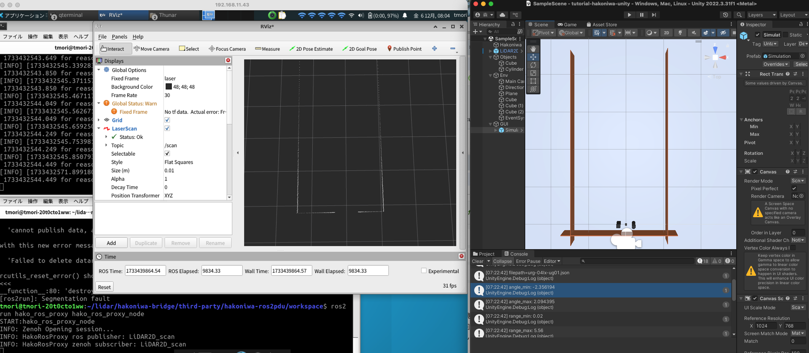Activate 2D Pose Estimate in RViz
The width and height of the screenshot is (809, 353).
pos(311,49)
